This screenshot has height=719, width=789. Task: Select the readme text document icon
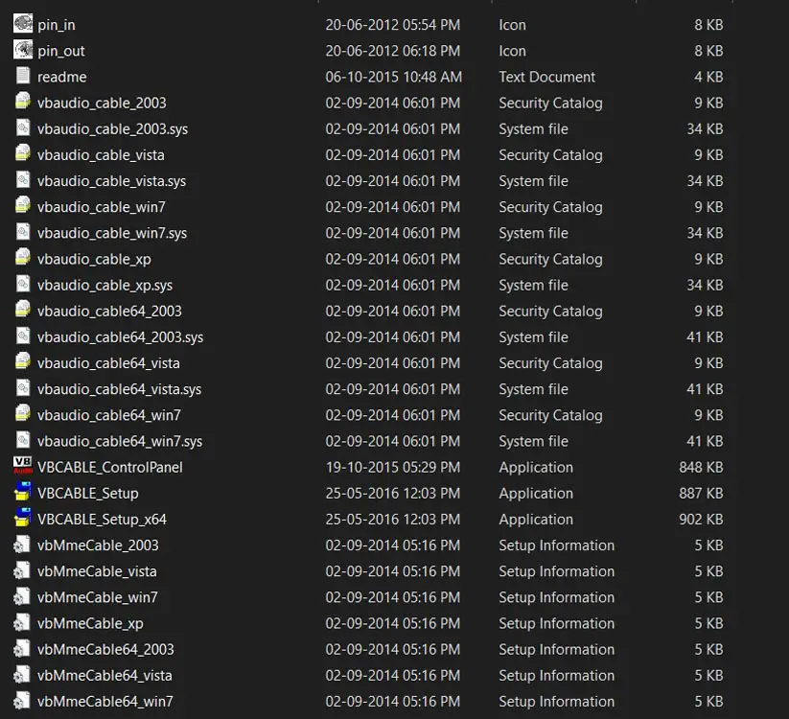click(x=23, y=76)
